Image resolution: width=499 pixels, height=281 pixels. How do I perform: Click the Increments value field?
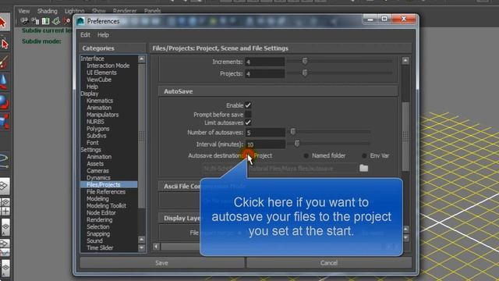tap(265, 62)
